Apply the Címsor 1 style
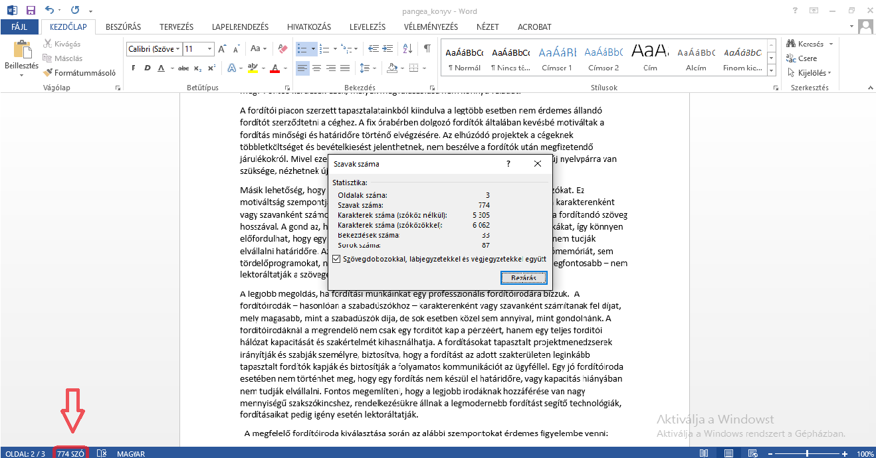The width and height of the screenshot is (876, 458). [x=557, y=58]
